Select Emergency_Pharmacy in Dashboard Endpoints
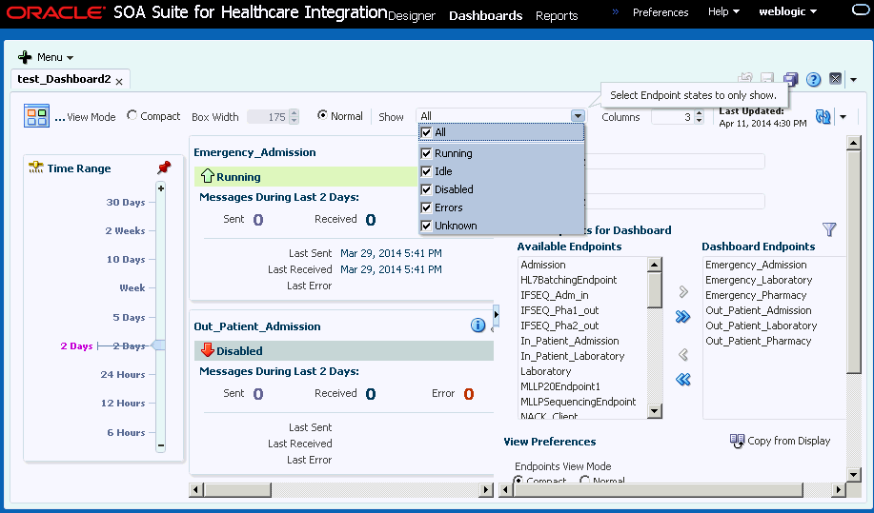The height and width of the screenshot is (513, 874). click(x=756, y=295)
